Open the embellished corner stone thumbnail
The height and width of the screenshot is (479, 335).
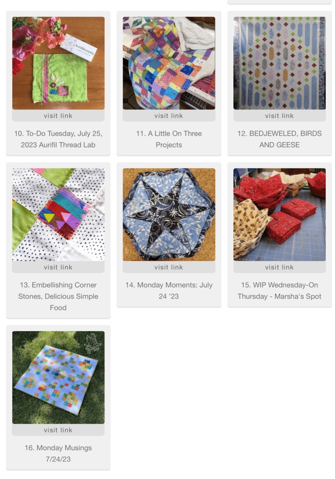click(58, 214)
